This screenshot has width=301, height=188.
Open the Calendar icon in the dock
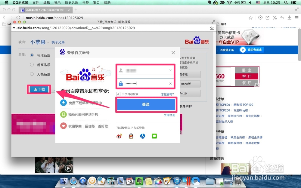click(130, 181)
